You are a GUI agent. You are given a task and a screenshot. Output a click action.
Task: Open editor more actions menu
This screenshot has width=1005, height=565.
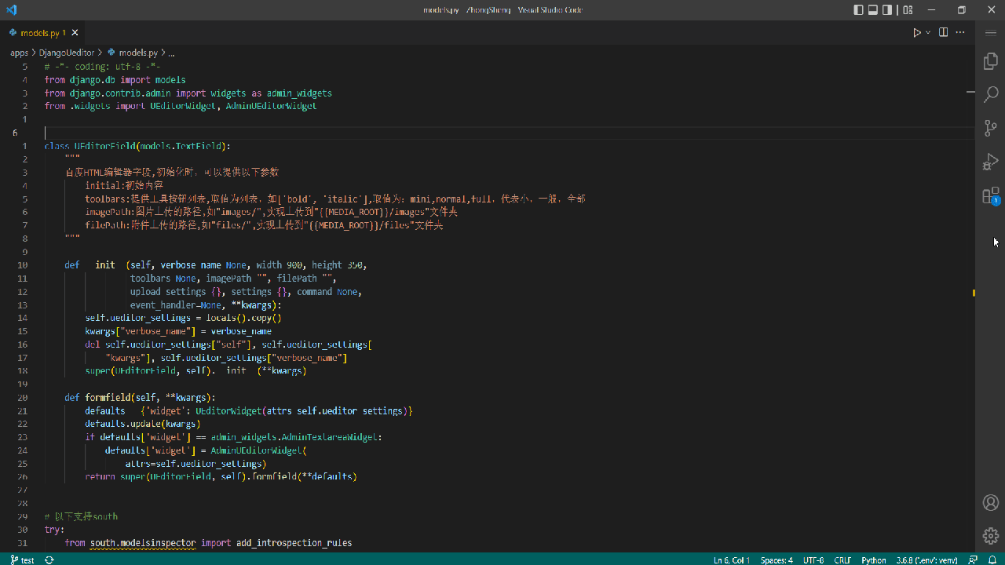[959, 32]
